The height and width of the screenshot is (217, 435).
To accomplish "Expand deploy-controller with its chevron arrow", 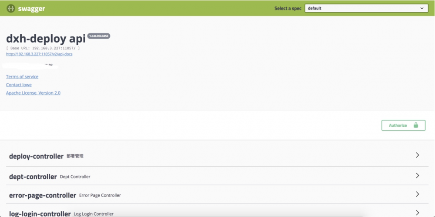I will 417,155.
